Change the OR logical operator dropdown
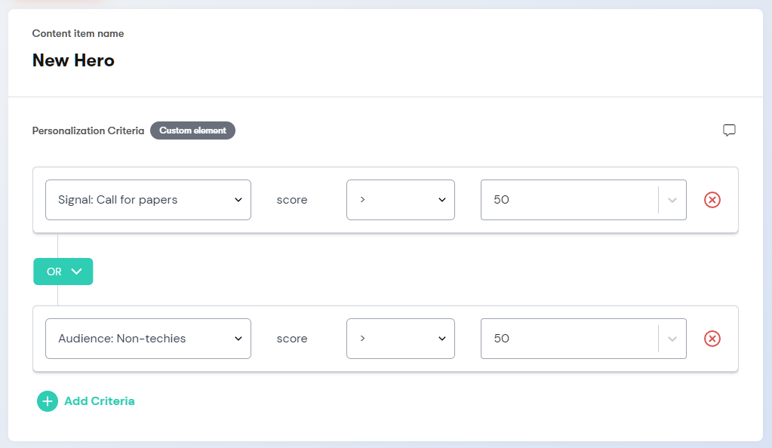The height and width of the screenshot is (448, 772). (x=63, y=272)
